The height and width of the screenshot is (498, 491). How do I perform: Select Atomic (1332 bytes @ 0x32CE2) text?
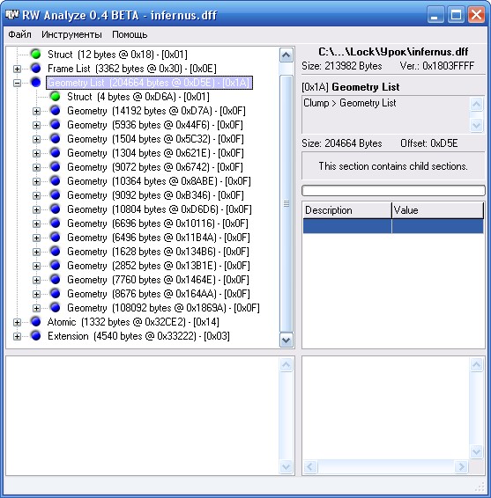[x=133, y=322]
